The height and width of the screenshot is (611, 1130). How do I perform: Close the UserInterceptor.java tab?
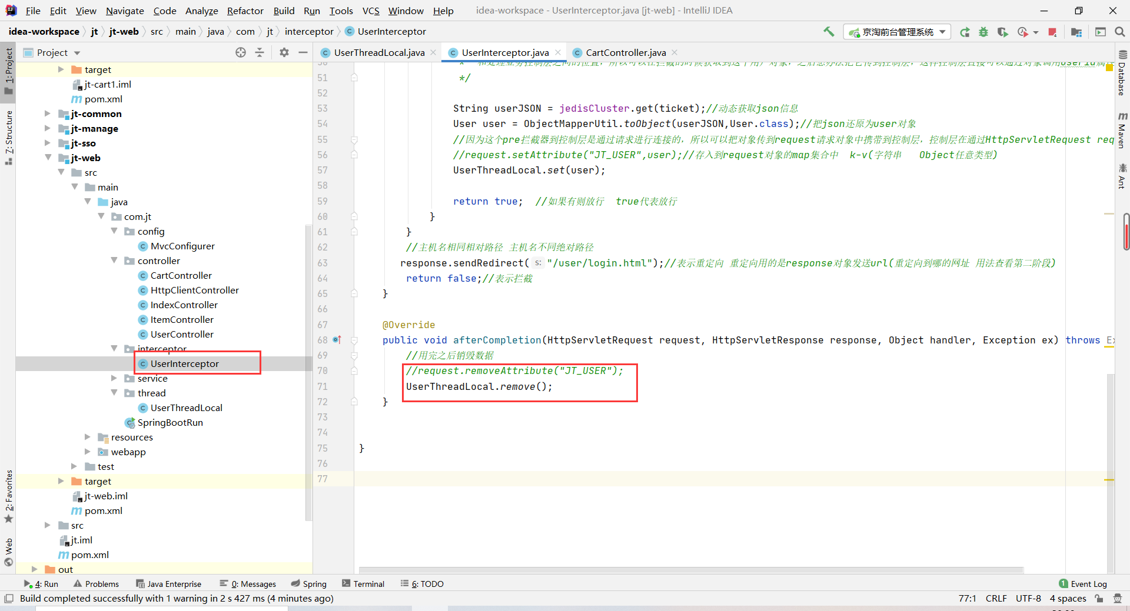coord(558,52)
